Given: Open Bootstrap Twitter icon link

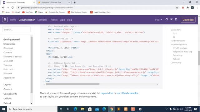Looking at the screenshot, I should [x=171, y=19].
